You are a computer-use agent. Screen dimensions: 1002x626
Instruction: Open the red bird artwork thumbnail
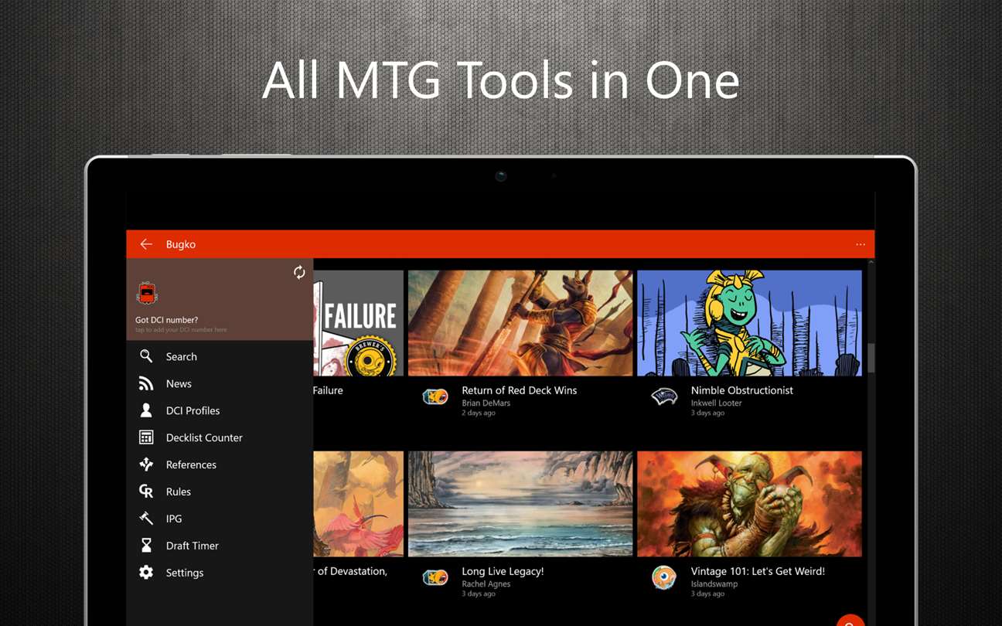click(359, 504)
